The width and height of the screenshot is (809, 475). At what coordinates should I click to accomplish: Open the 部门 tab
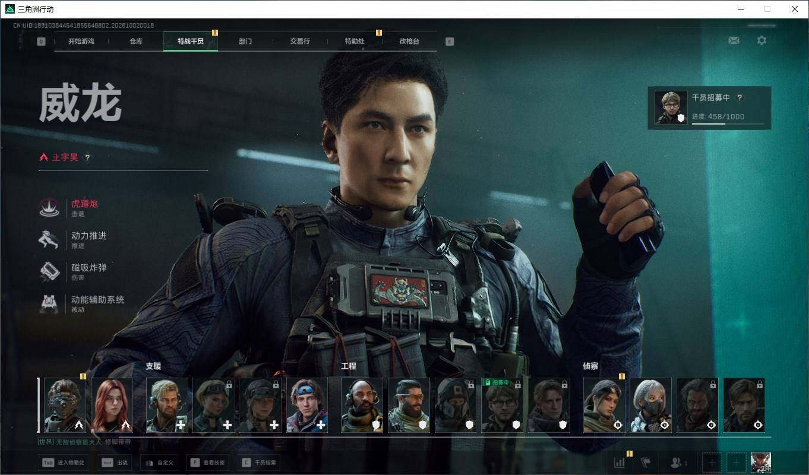click(x=245, y=42)
